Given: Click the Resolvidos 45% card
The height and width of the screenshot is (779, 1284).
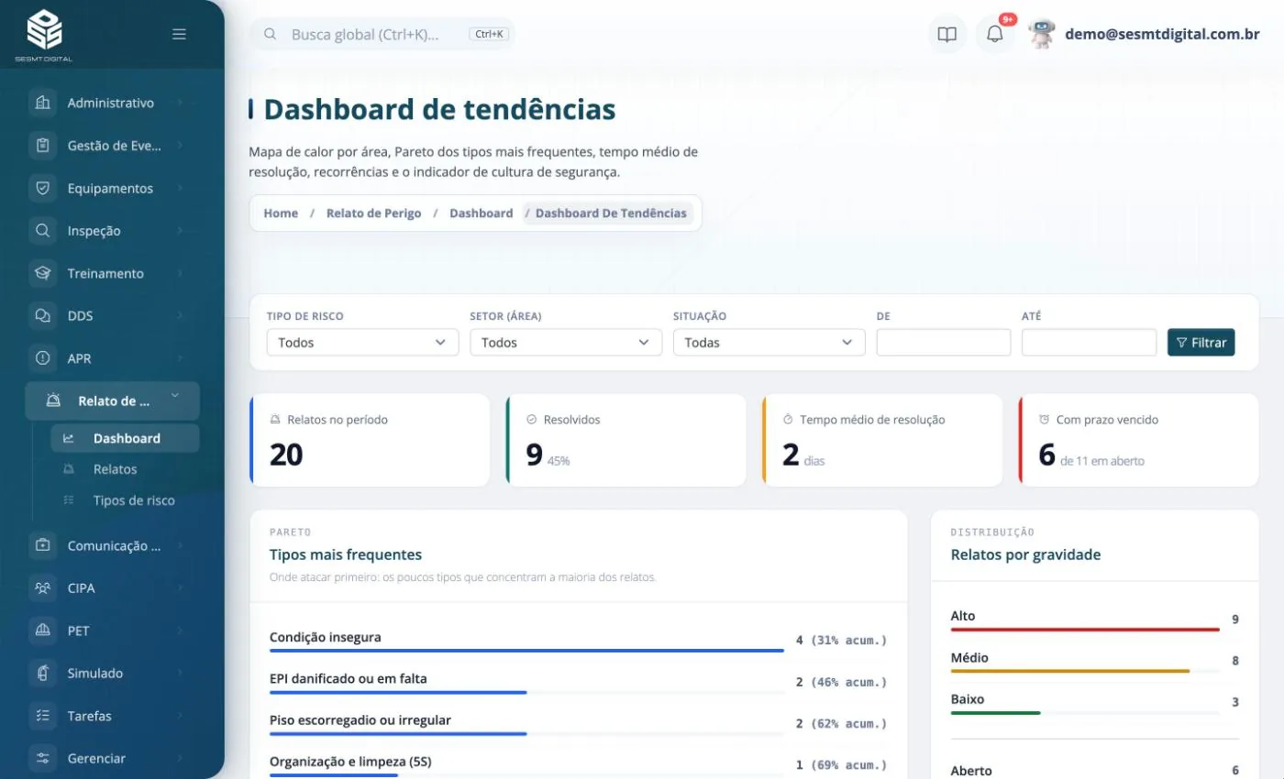Looking at the screenshot, I should point(625,440).
